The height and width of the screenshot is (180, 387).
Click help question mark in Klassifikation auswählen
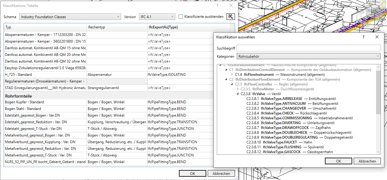click(x=363, y=37)
